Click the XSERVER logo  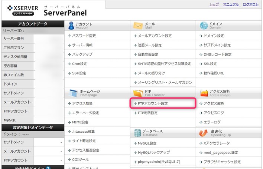coord(23,10)
